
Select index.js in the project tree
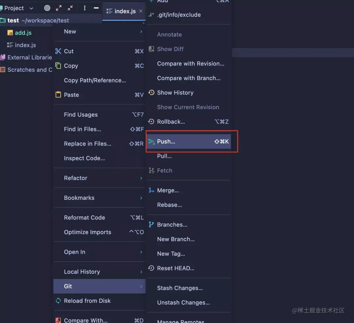[25, 45]
